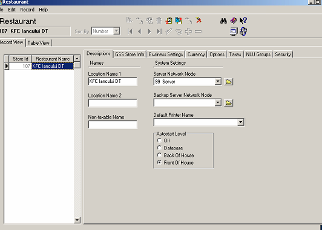Click the blue pages icon with red arrows

179,21
